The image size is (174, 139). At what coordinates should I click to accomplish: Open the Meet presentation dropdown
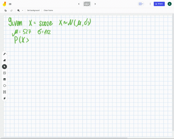(x=141, y=4)
